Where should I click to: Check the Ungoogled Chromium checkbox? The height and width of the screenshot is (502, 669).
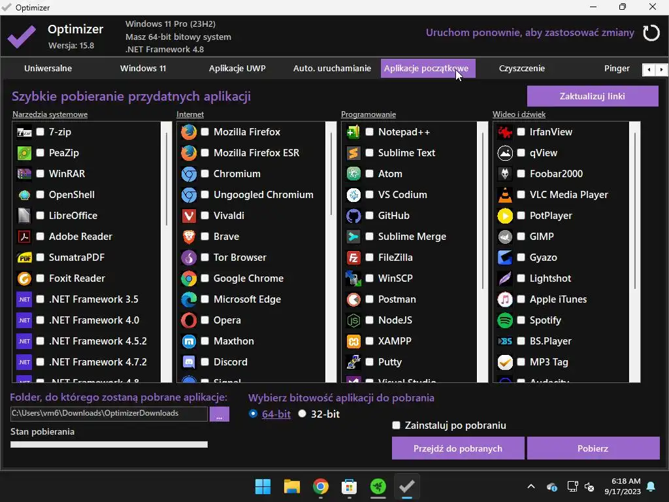click(x=204, y=194)
